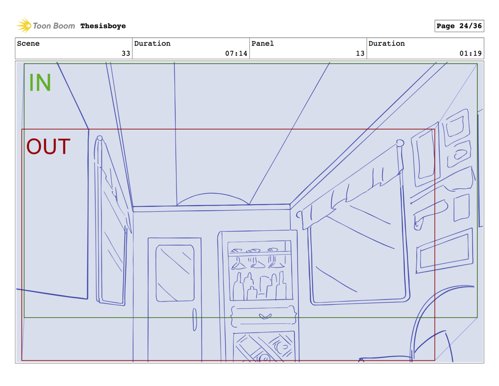The image size is (499, 386).
Task: Click the Toon Boom starburst logo
Action: 24,26
